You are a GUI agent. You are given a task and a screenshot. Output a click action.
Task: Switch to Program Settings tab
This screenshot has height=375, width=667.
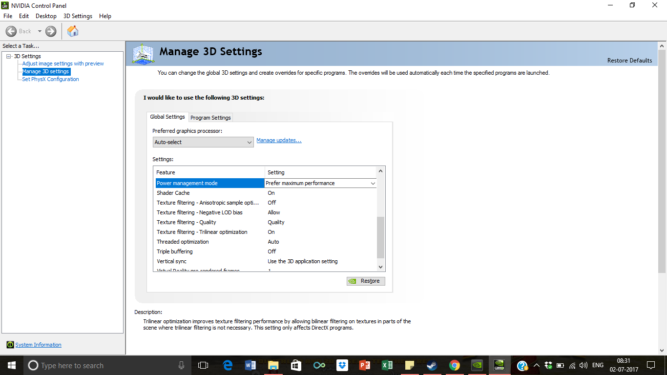[210, 118]
